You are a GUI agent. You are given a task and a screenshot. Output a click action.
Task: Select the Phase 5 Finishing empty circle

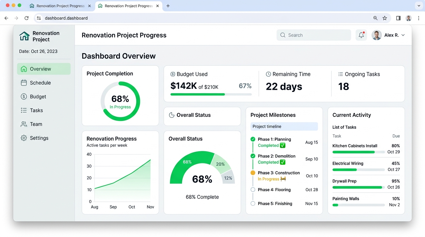pyautogui.click(x=253, y=204)
